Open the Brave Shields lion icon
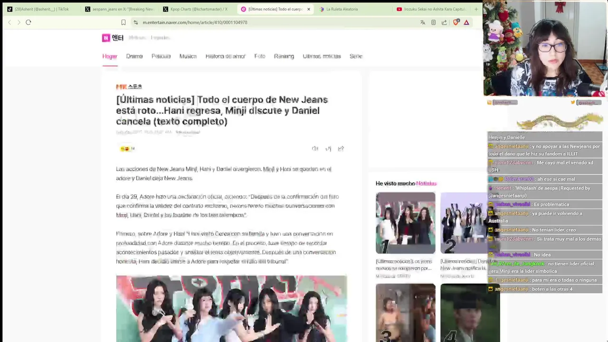The height and width of the screenshot is (342, 608). 456,22
